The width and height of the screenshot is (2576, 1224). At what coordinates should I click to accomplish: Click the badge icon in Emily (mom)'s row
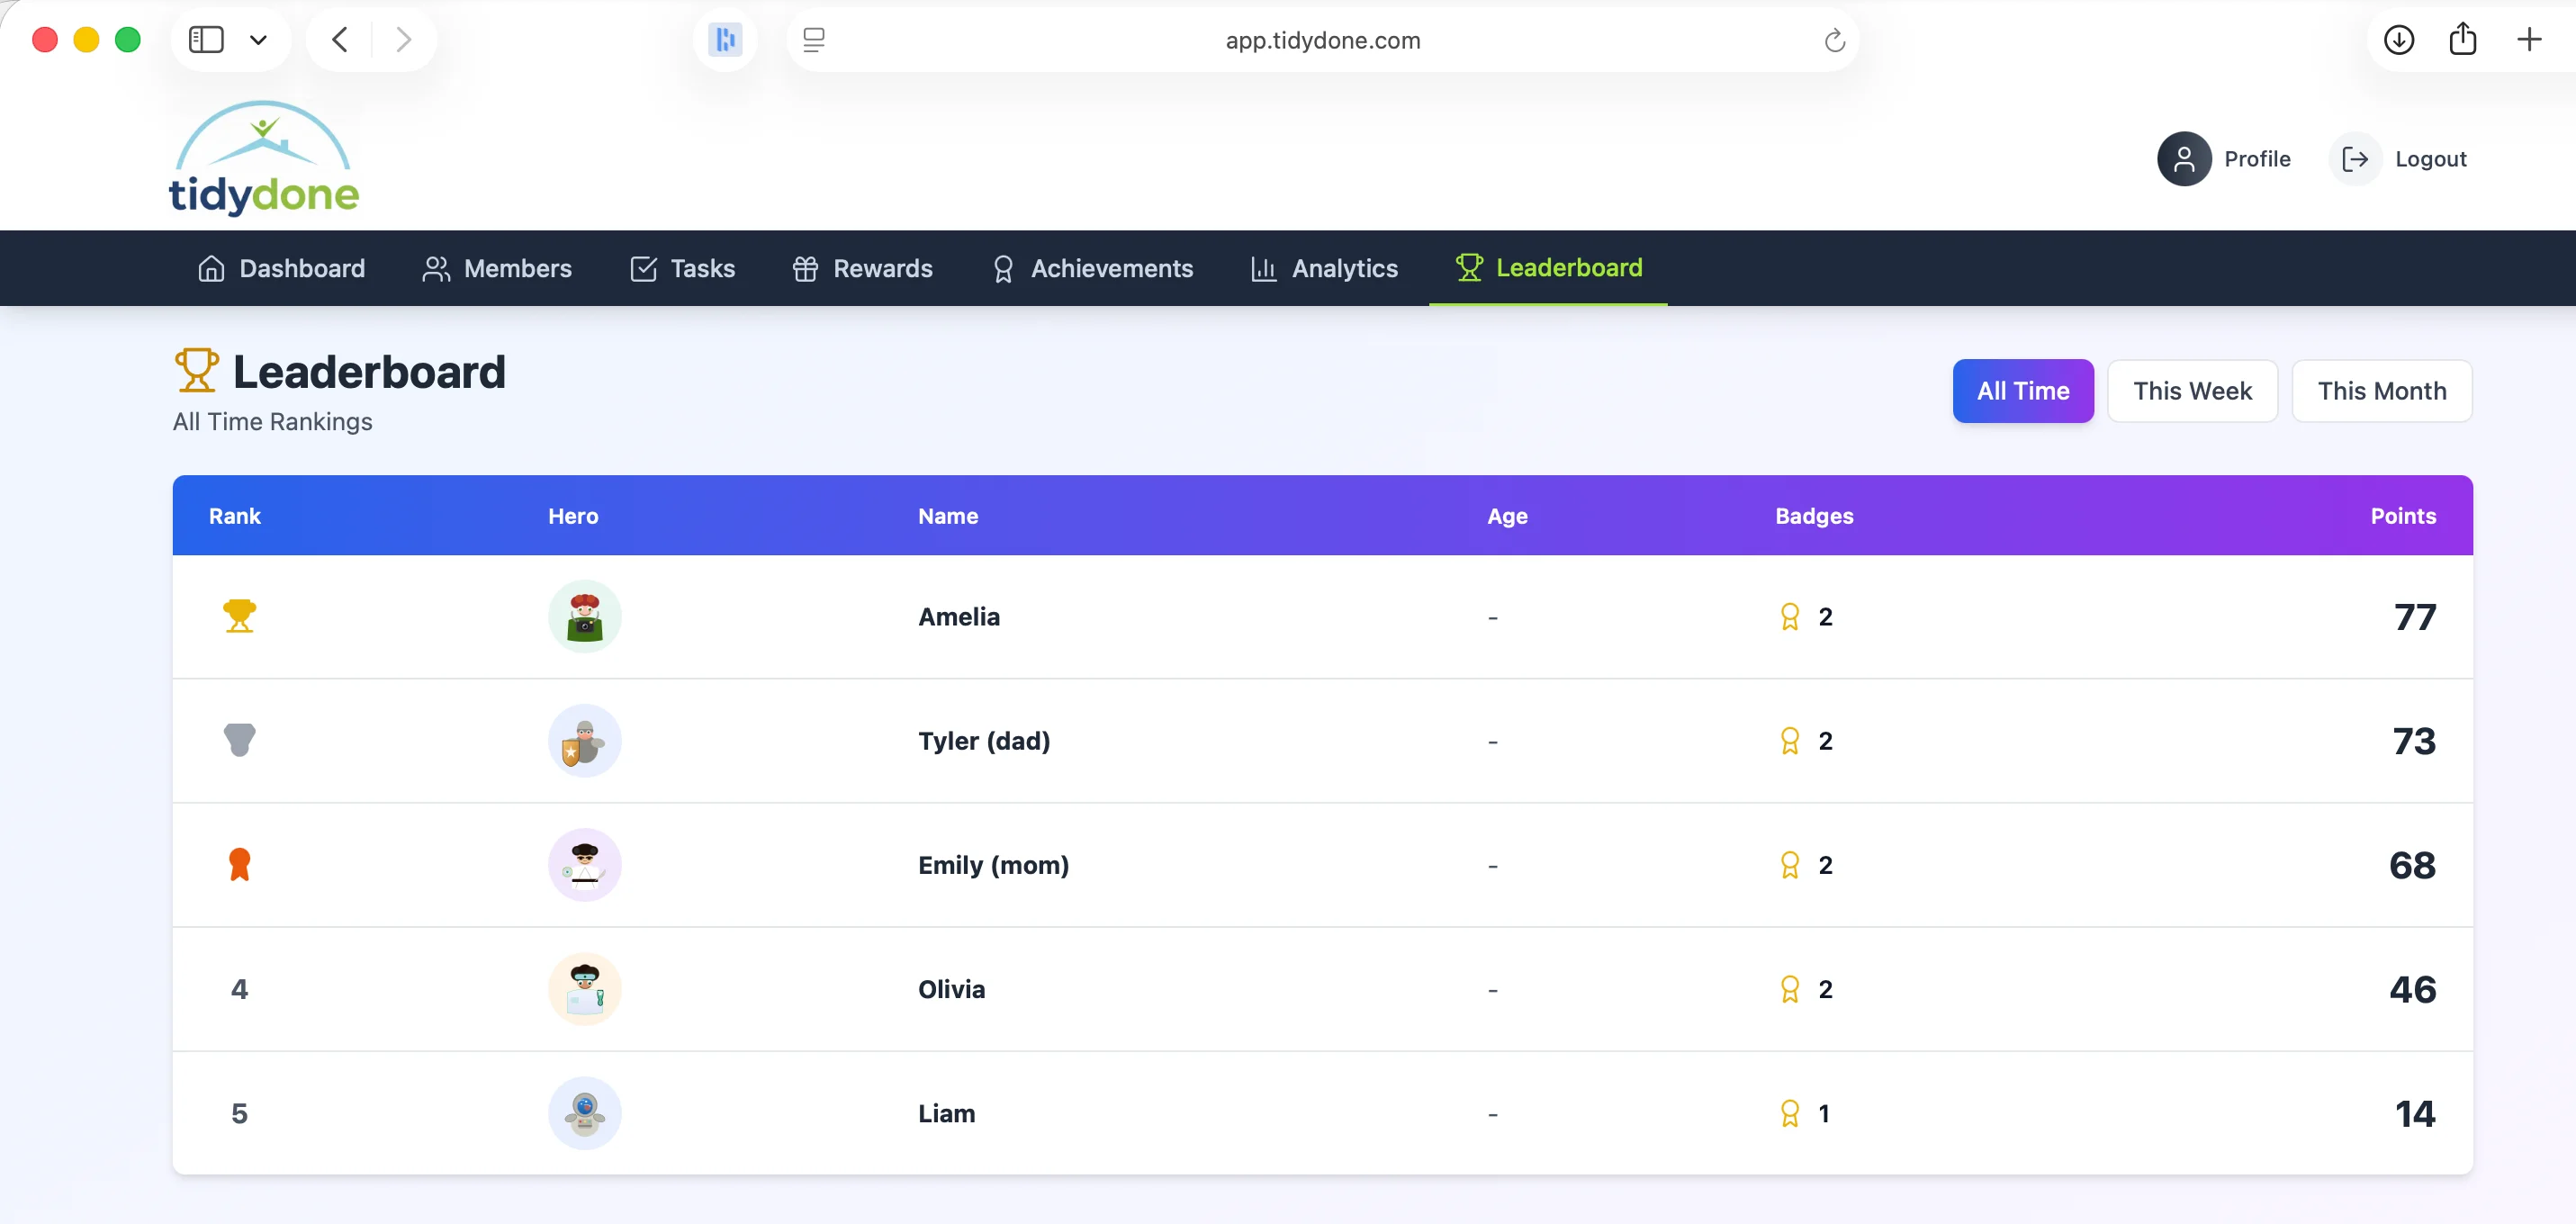(1790, 865)
